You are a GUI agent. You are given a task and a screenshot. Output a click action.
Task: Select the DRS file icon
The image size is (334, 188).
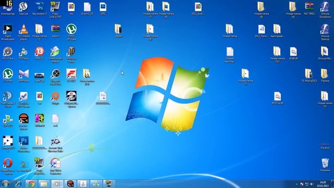pyautogui.click(x=103, y=8)
